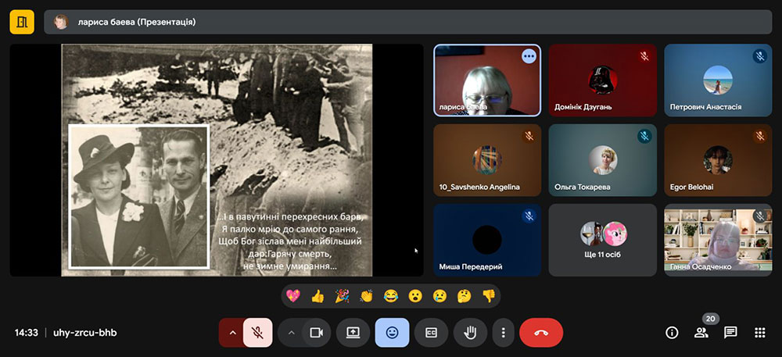Image resolution: width=782 pixels, height=357 pixels.
Task: Expand video settings arrow beside camera
Action: click(291, 332)
